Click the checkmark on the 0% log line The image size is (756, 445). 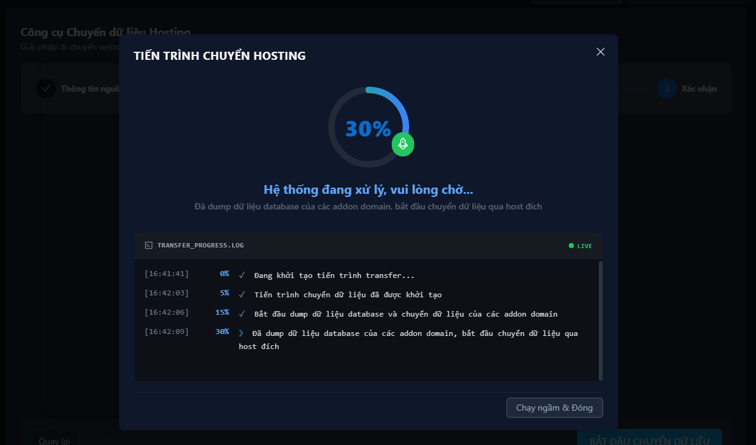point(242,275)
